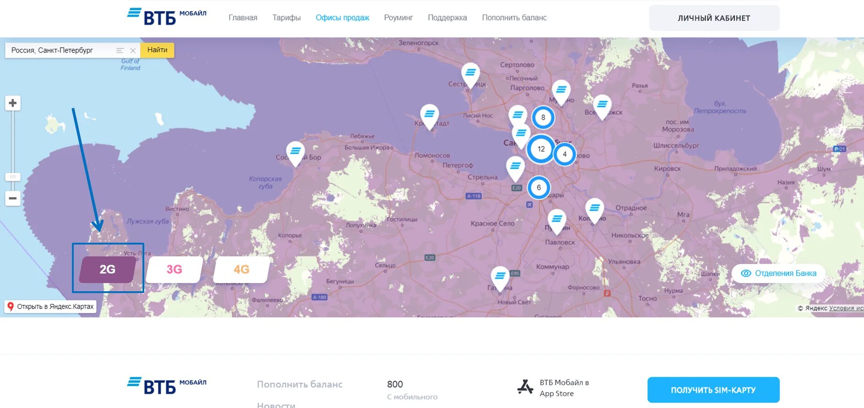
Task: Open the ВТБ Мобайл в App Store link
Action: tap(564, 388)
